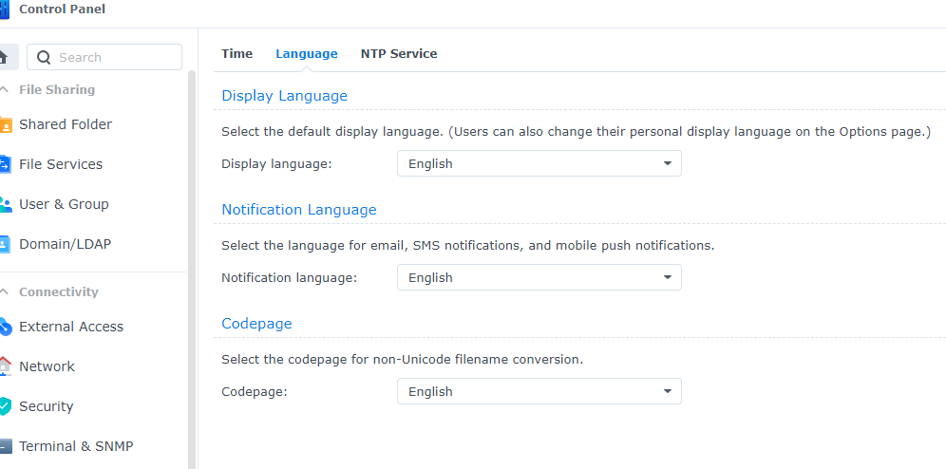Click the Shared Folder icon in sidebar

pyautogui.click(x=6, y=124)
